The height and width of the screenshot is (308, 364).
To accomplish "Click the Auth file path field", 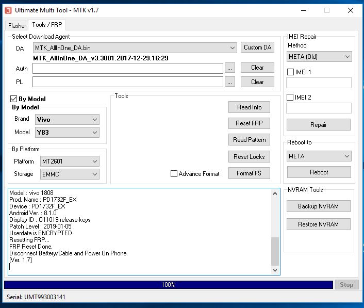I will [128, 69].
